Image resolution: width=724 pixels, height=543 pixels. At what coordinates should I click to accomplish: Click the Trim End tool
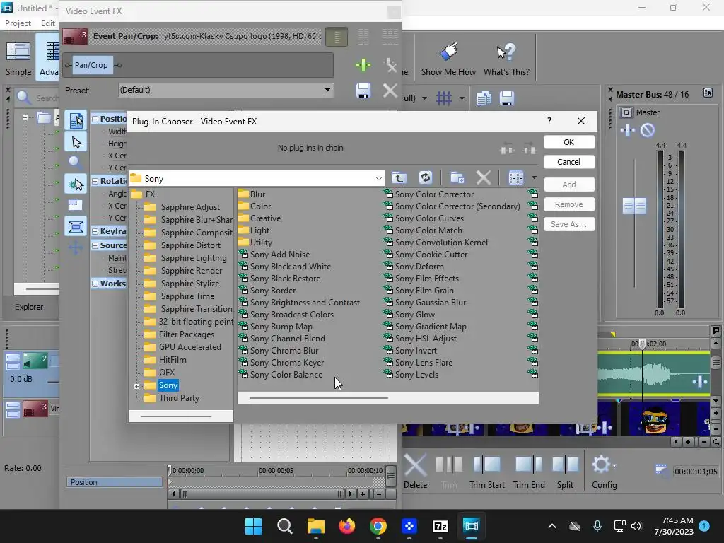pos(529,471)
